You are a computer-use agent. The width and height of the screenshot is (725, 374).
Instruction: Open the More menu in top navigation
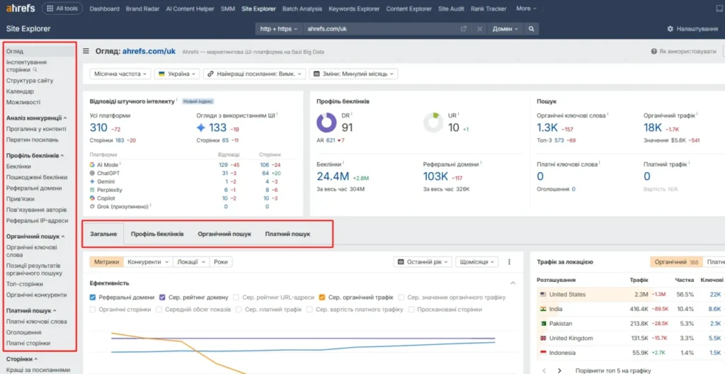[x=526, y=8]
